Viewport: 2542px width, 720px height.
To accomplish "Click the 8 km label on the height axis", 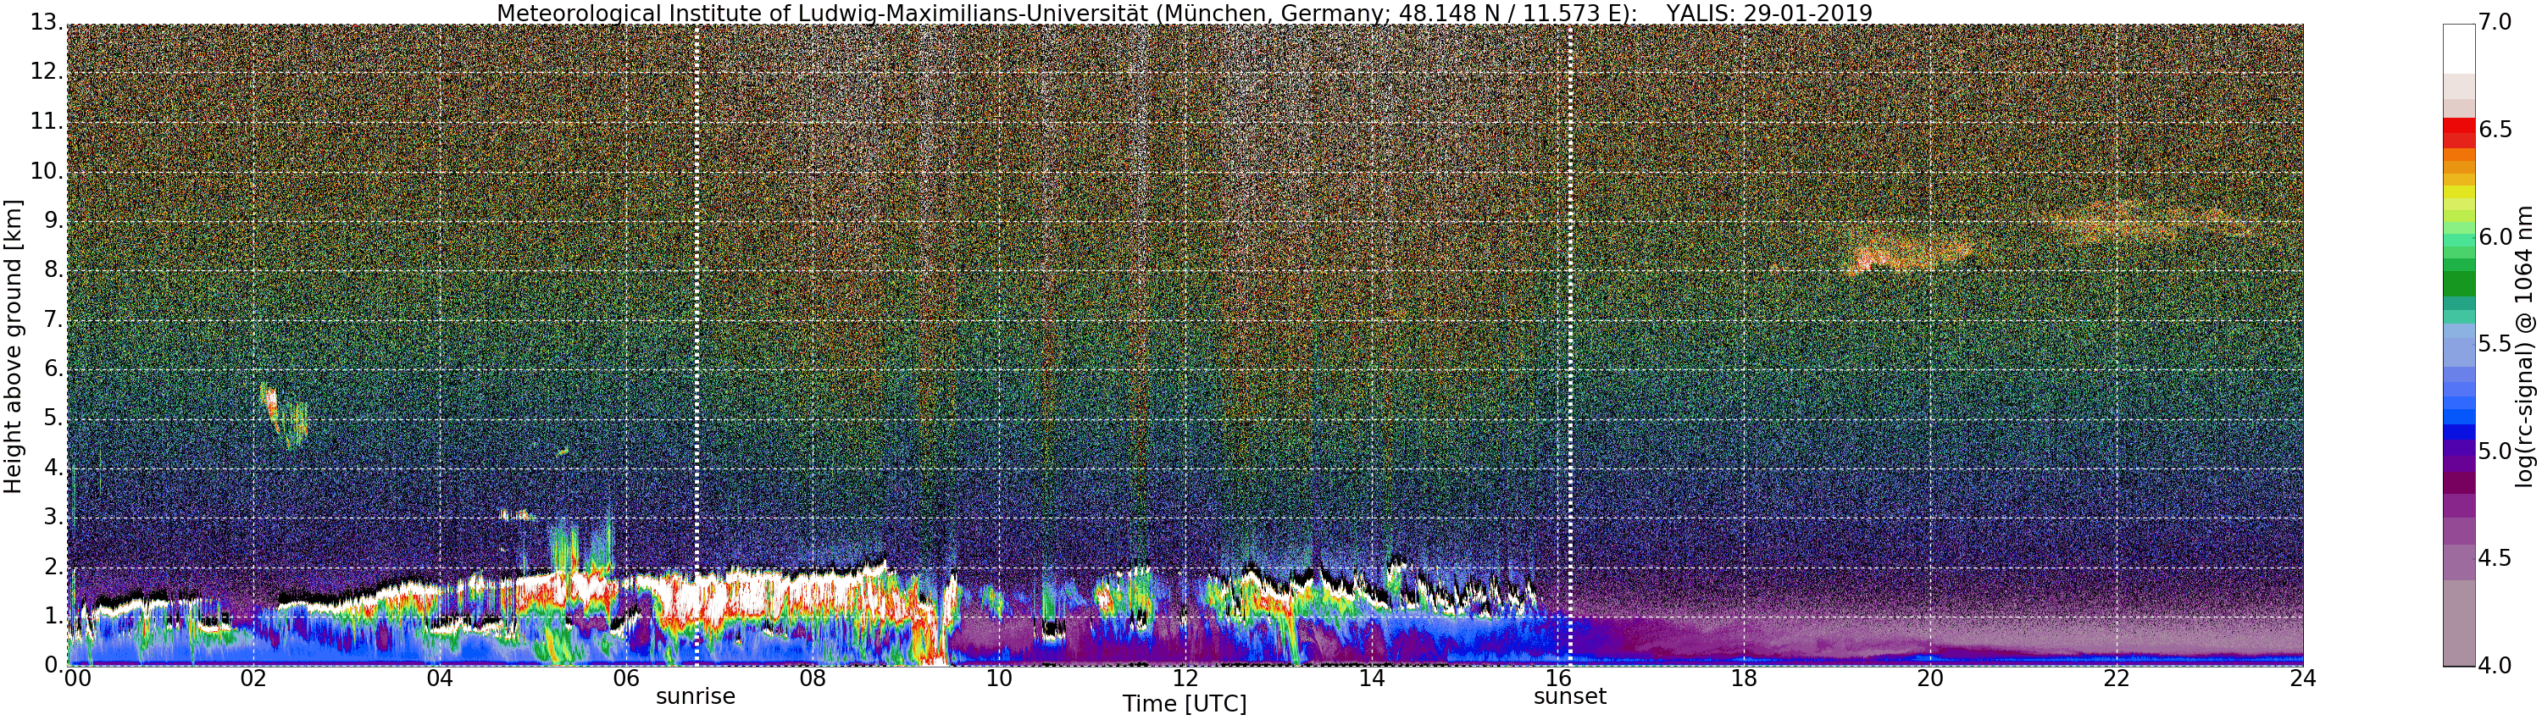I will [x=53, y=269].
